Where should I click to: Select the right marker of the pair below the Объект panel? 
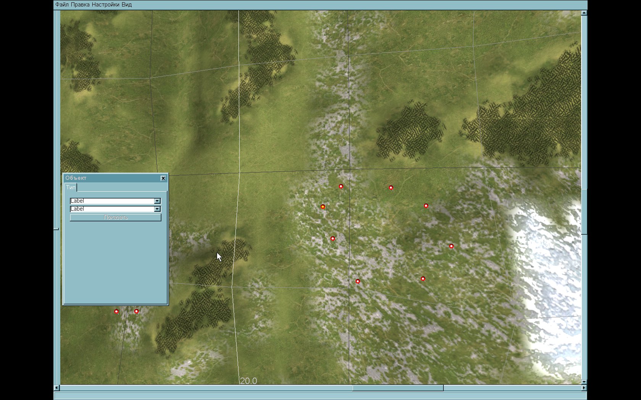(x=137, y=311)
